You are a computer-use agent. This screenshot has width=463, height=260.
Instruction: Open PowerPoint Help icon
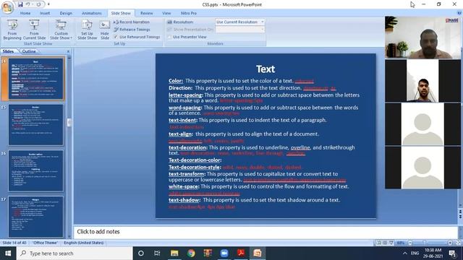[459, 13]
